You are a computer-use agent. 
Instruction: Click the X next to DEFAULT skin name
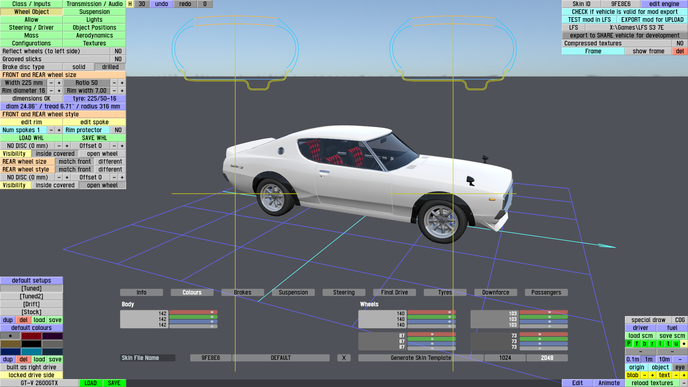click(x=344, y=358)
